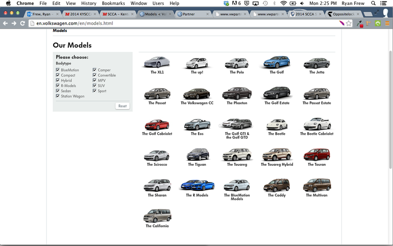393x246 pixels.
Task: Click The R Models car thumbnail
Action: (197, 185)
